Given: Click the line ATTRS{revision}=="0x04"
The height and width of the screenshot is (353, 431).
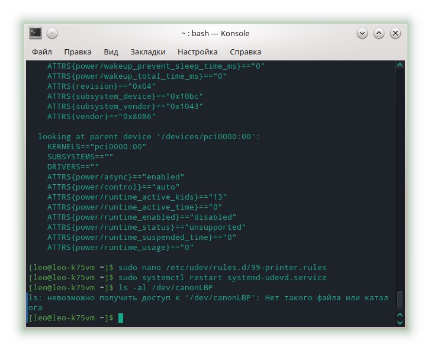Looking at the screenshot, I should click(101, 86).
